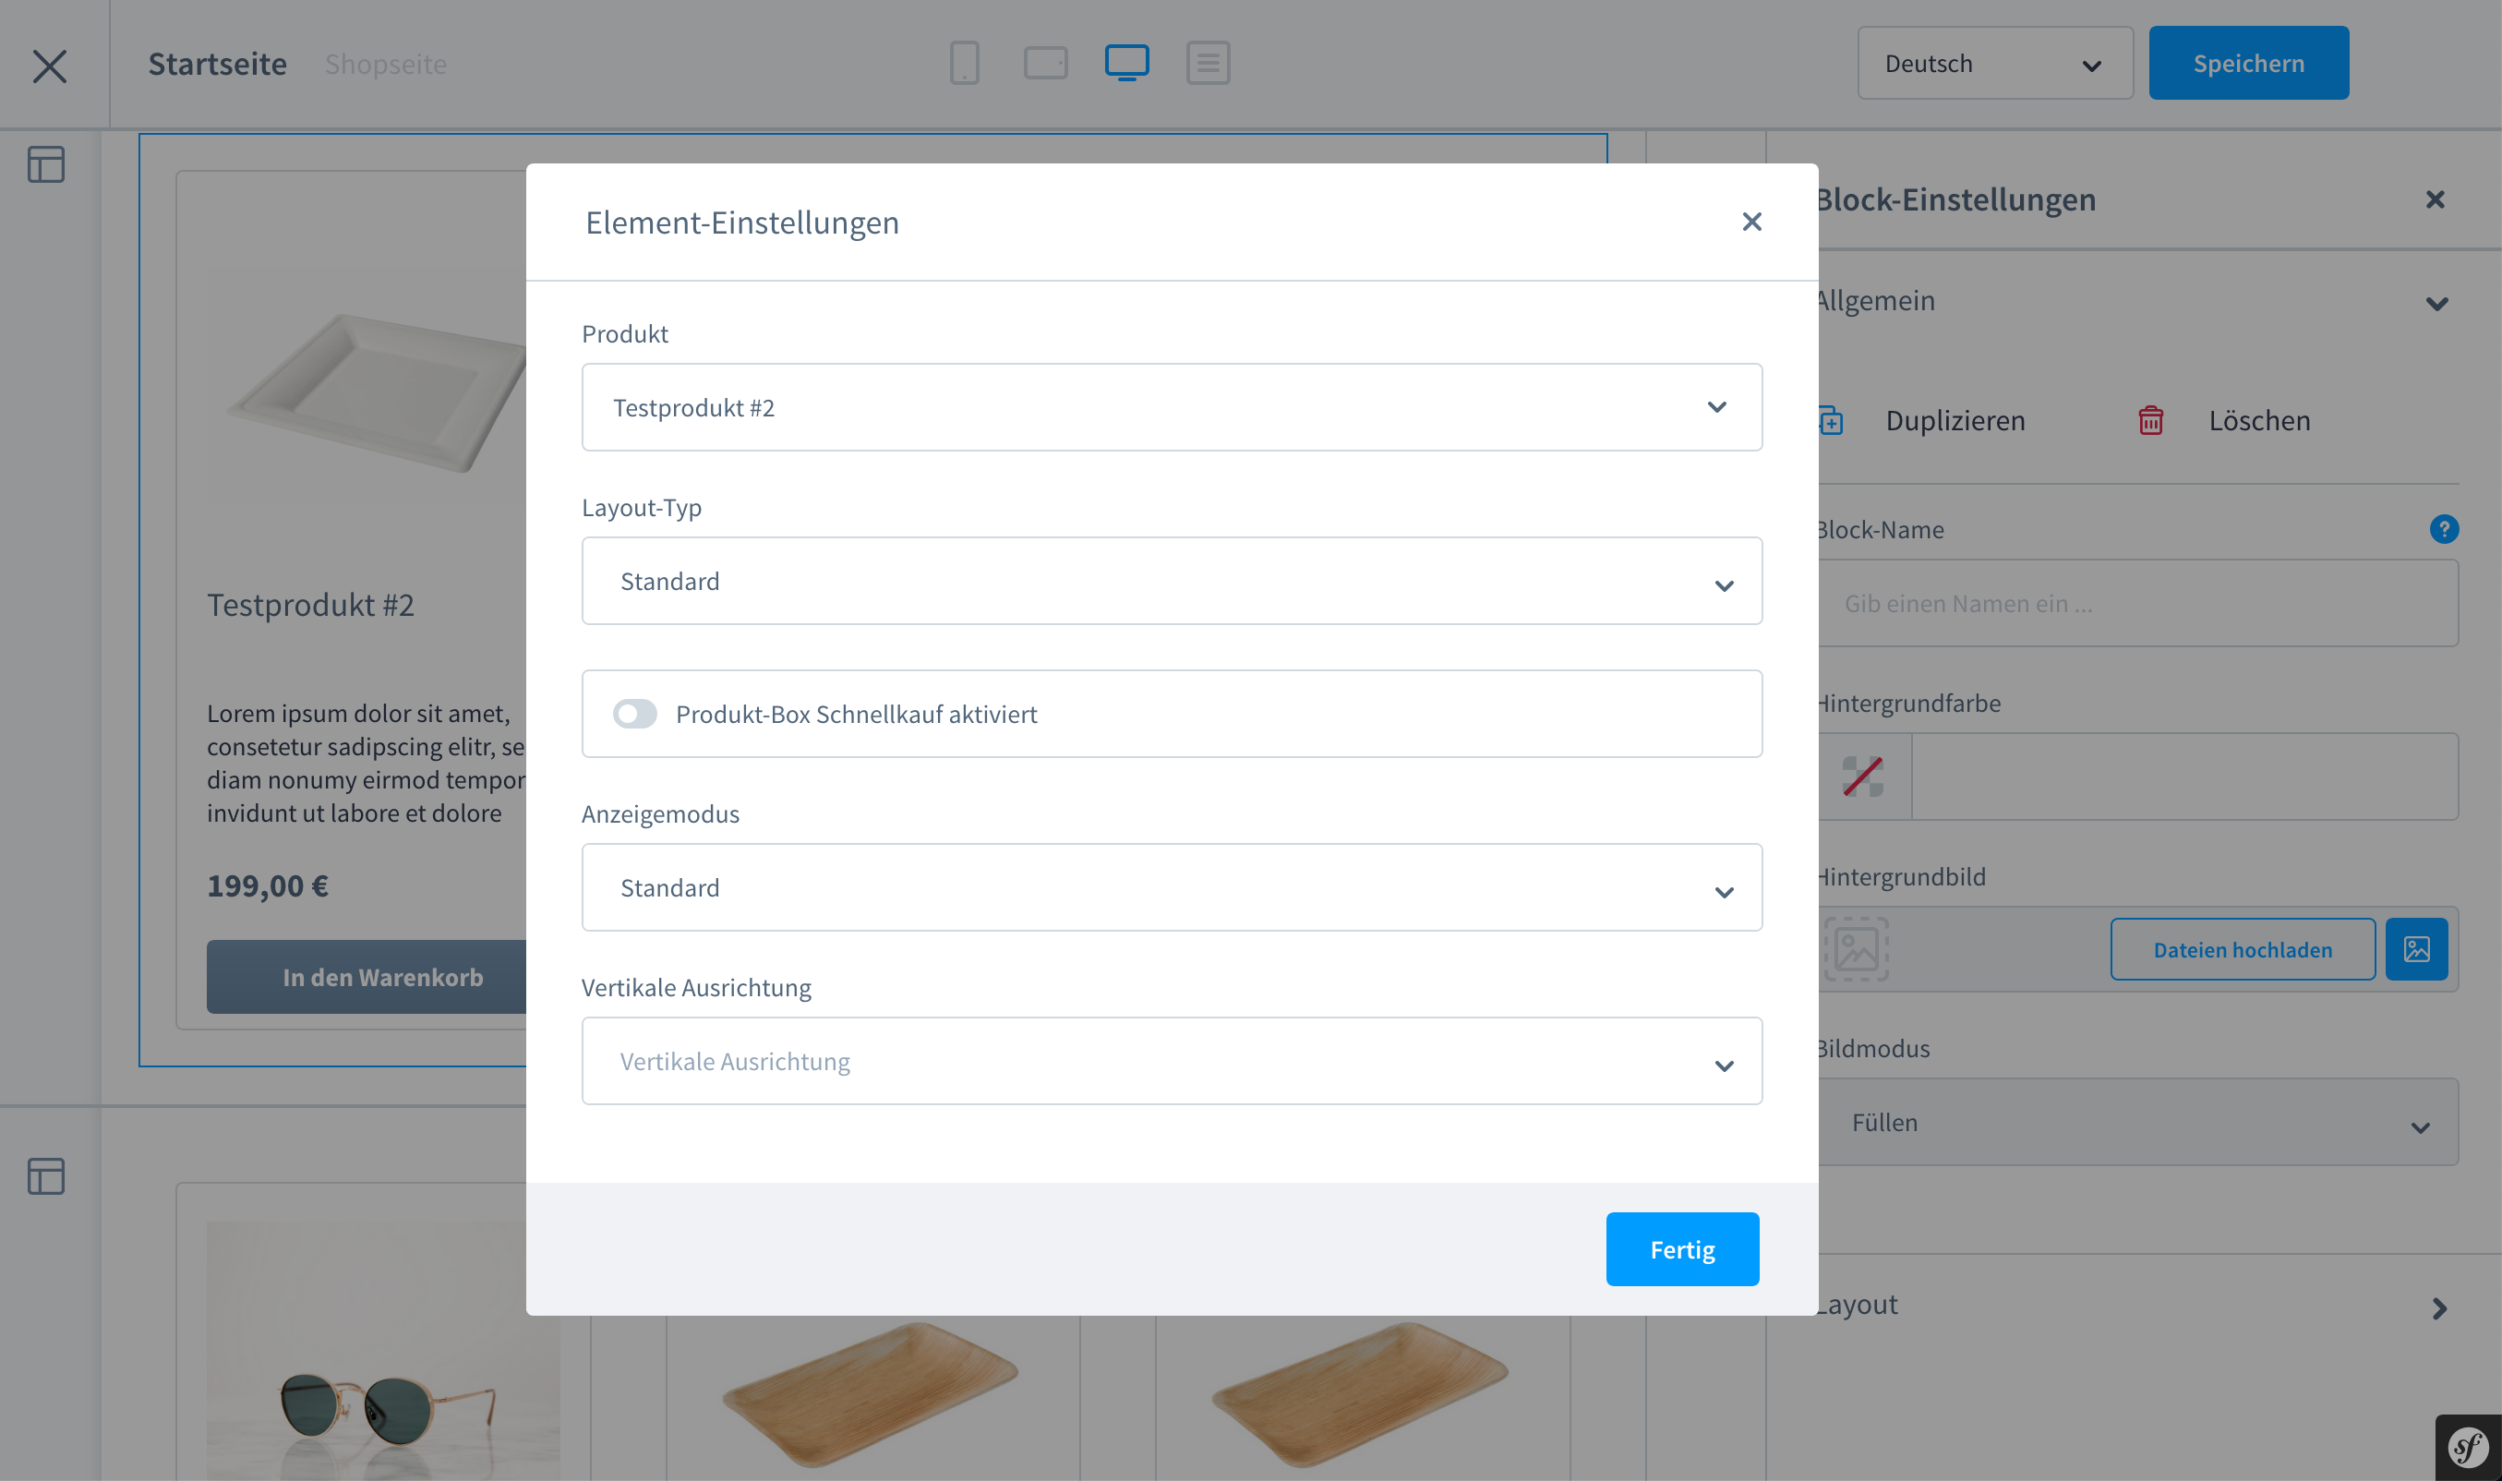
Task: Click the Shopseite page type label
Action: 385,64
